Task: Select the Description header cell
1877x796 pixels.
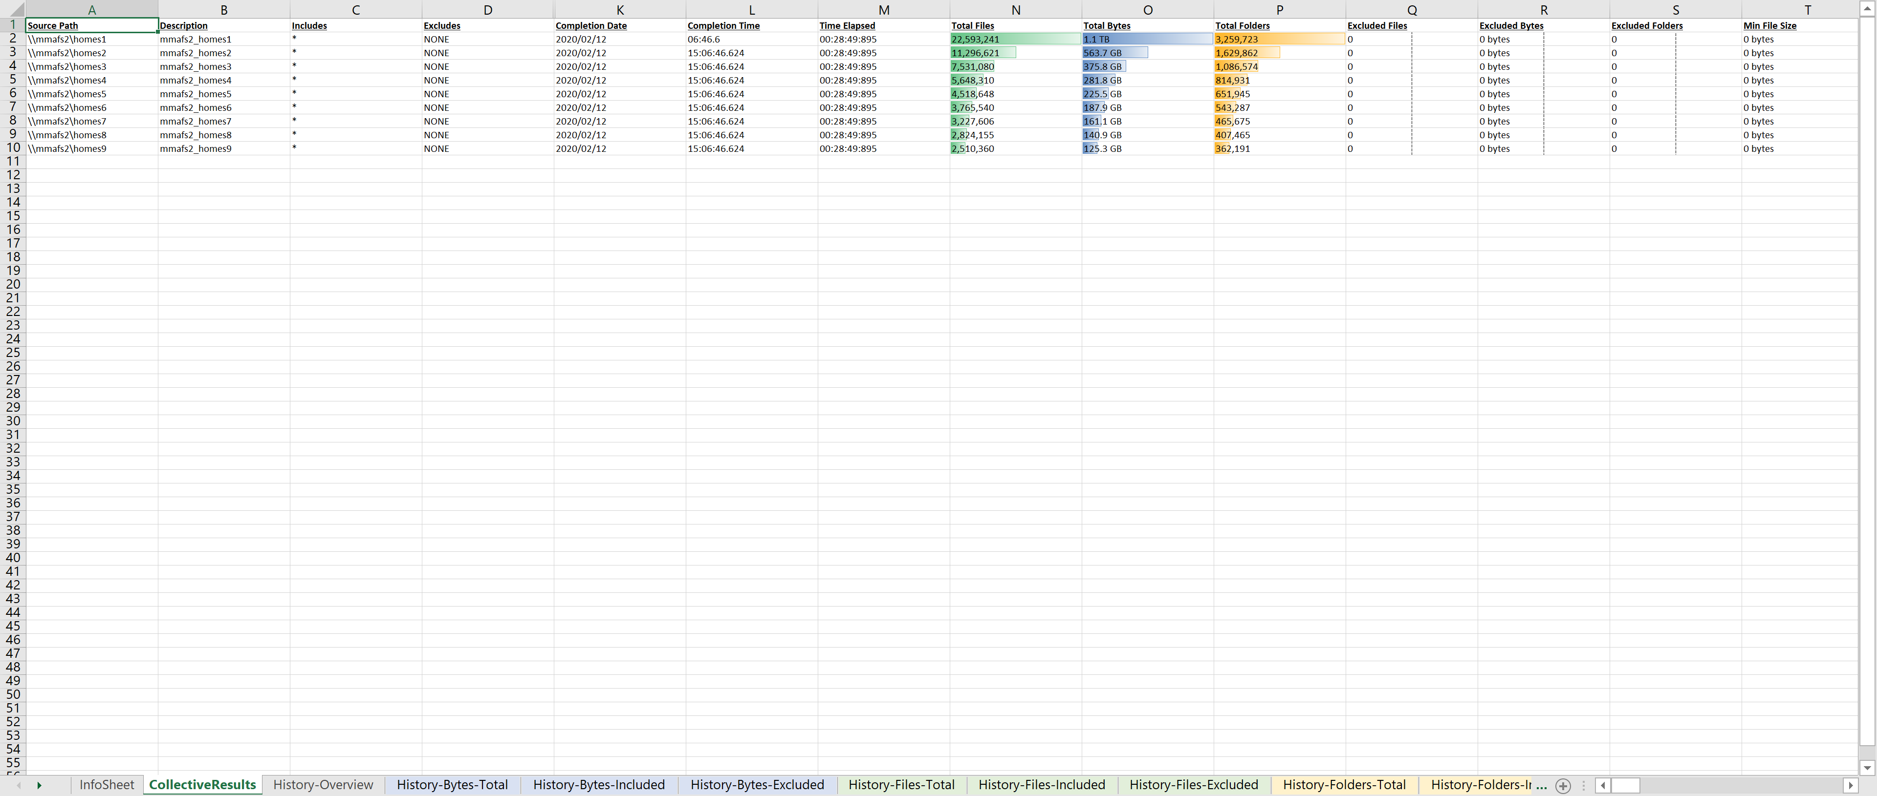Action: pos(224,25)
